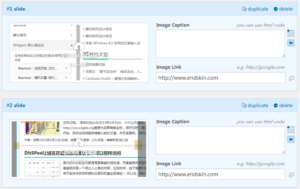Click the left arrow button beside slide #1 caption

point(291,43)
